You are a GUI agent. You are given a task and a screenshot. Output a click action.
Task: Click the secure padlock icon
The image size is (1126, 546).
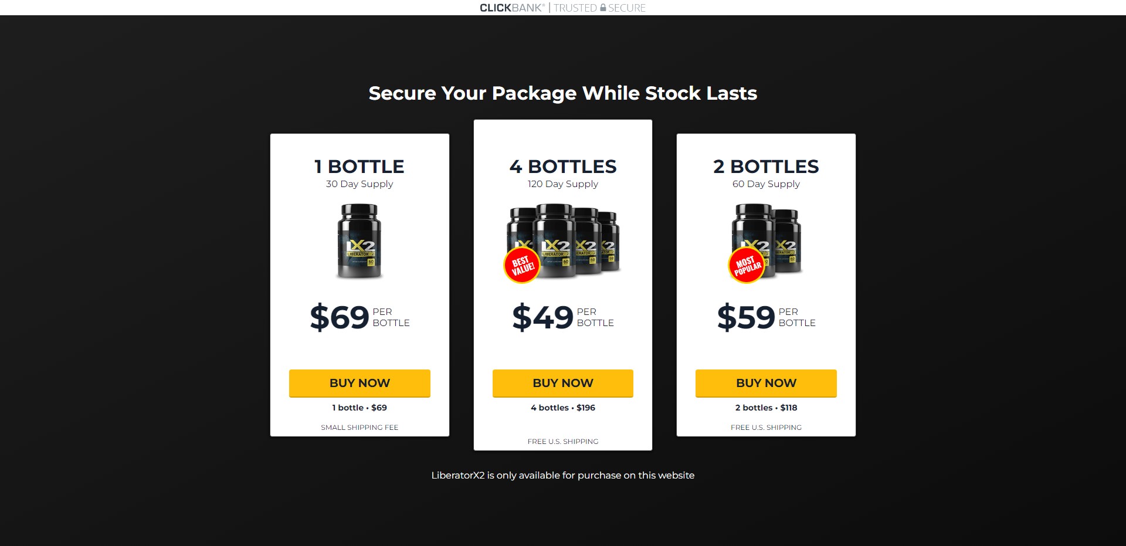602,8
